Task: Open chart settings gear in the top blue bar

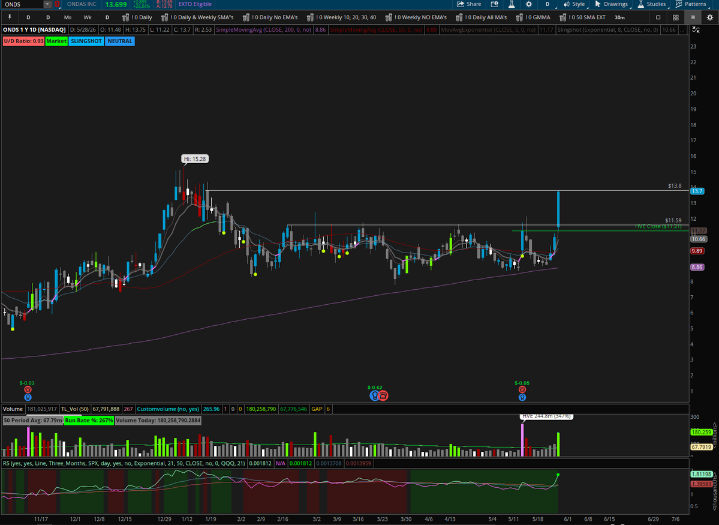Action: [529, 4]
